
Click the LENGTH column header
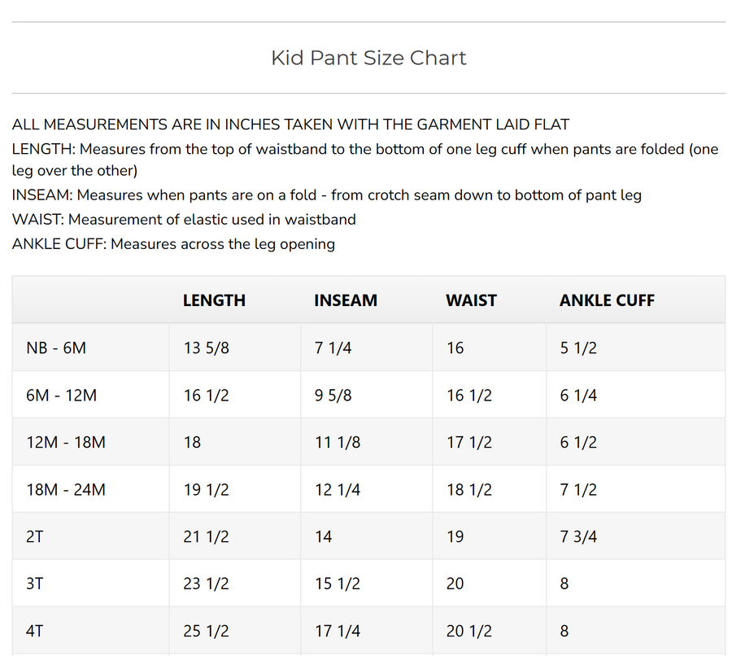[214, 300]
